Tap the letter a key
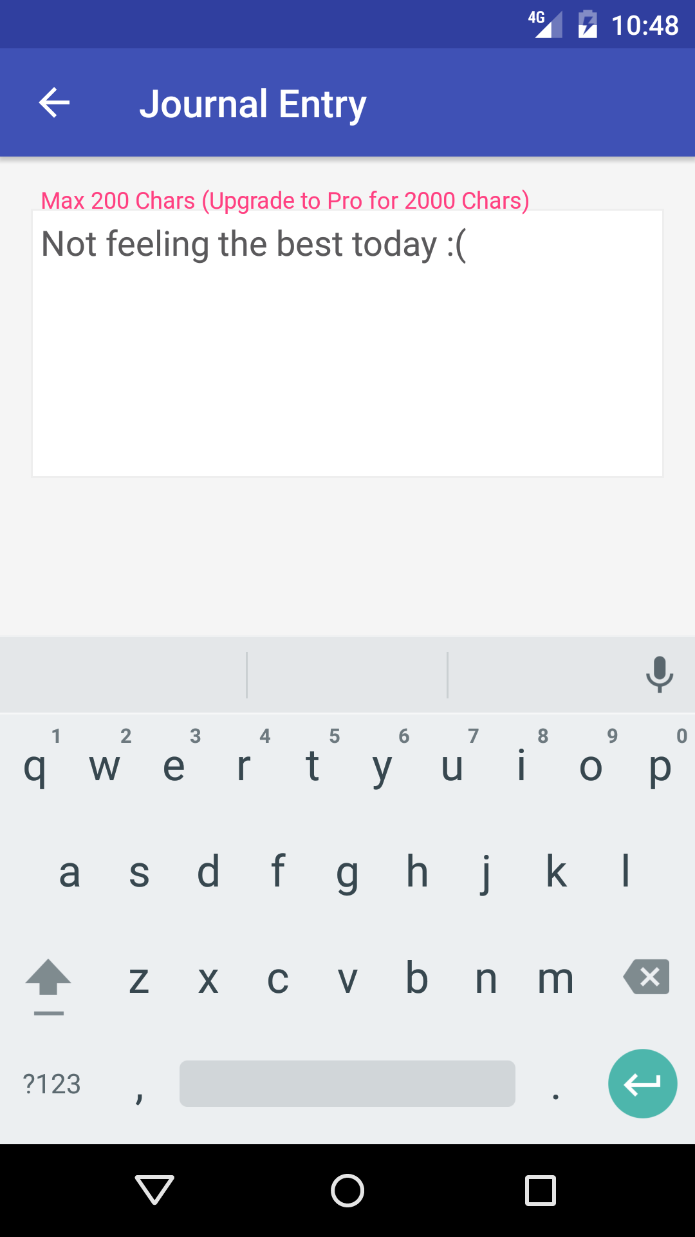The height and width of the screenshot is (1237, 695). (69, 872)
